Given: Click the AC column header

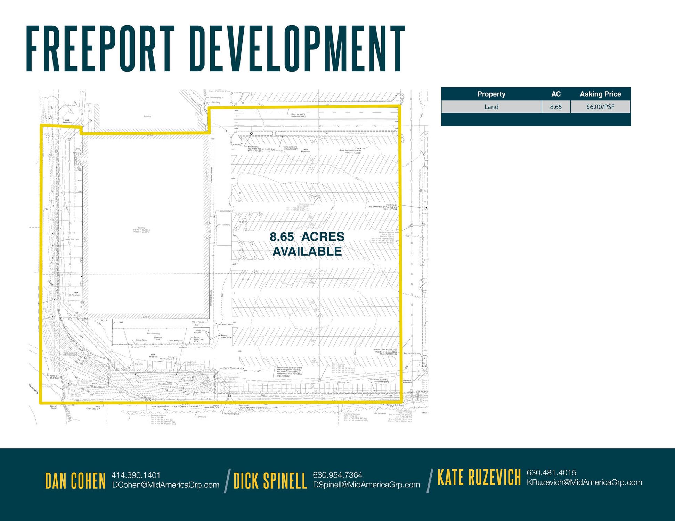Looking at the screenshot, I should [x=556, y=94].
